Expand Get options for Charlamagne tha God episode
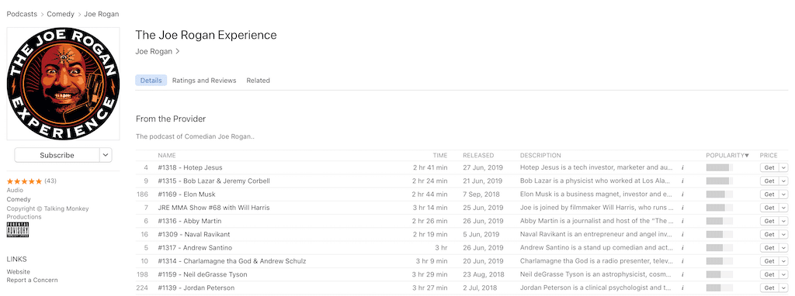Viewport: 795px width, 296px height. point(784,262)
